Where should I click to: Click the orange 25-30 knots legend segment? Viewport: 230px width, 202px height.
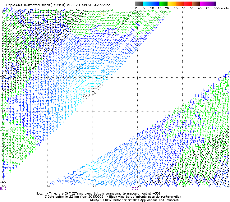(180, 4)
